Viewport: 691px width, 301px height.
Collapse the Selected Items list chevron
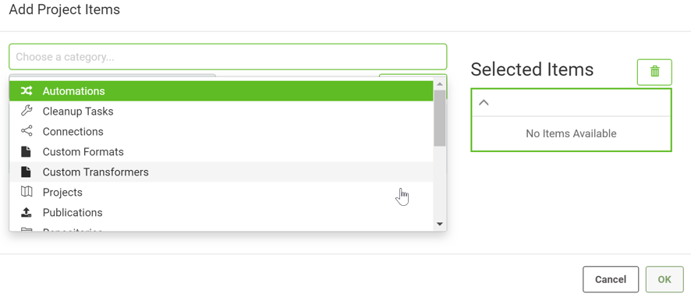[x=484, y=103]
